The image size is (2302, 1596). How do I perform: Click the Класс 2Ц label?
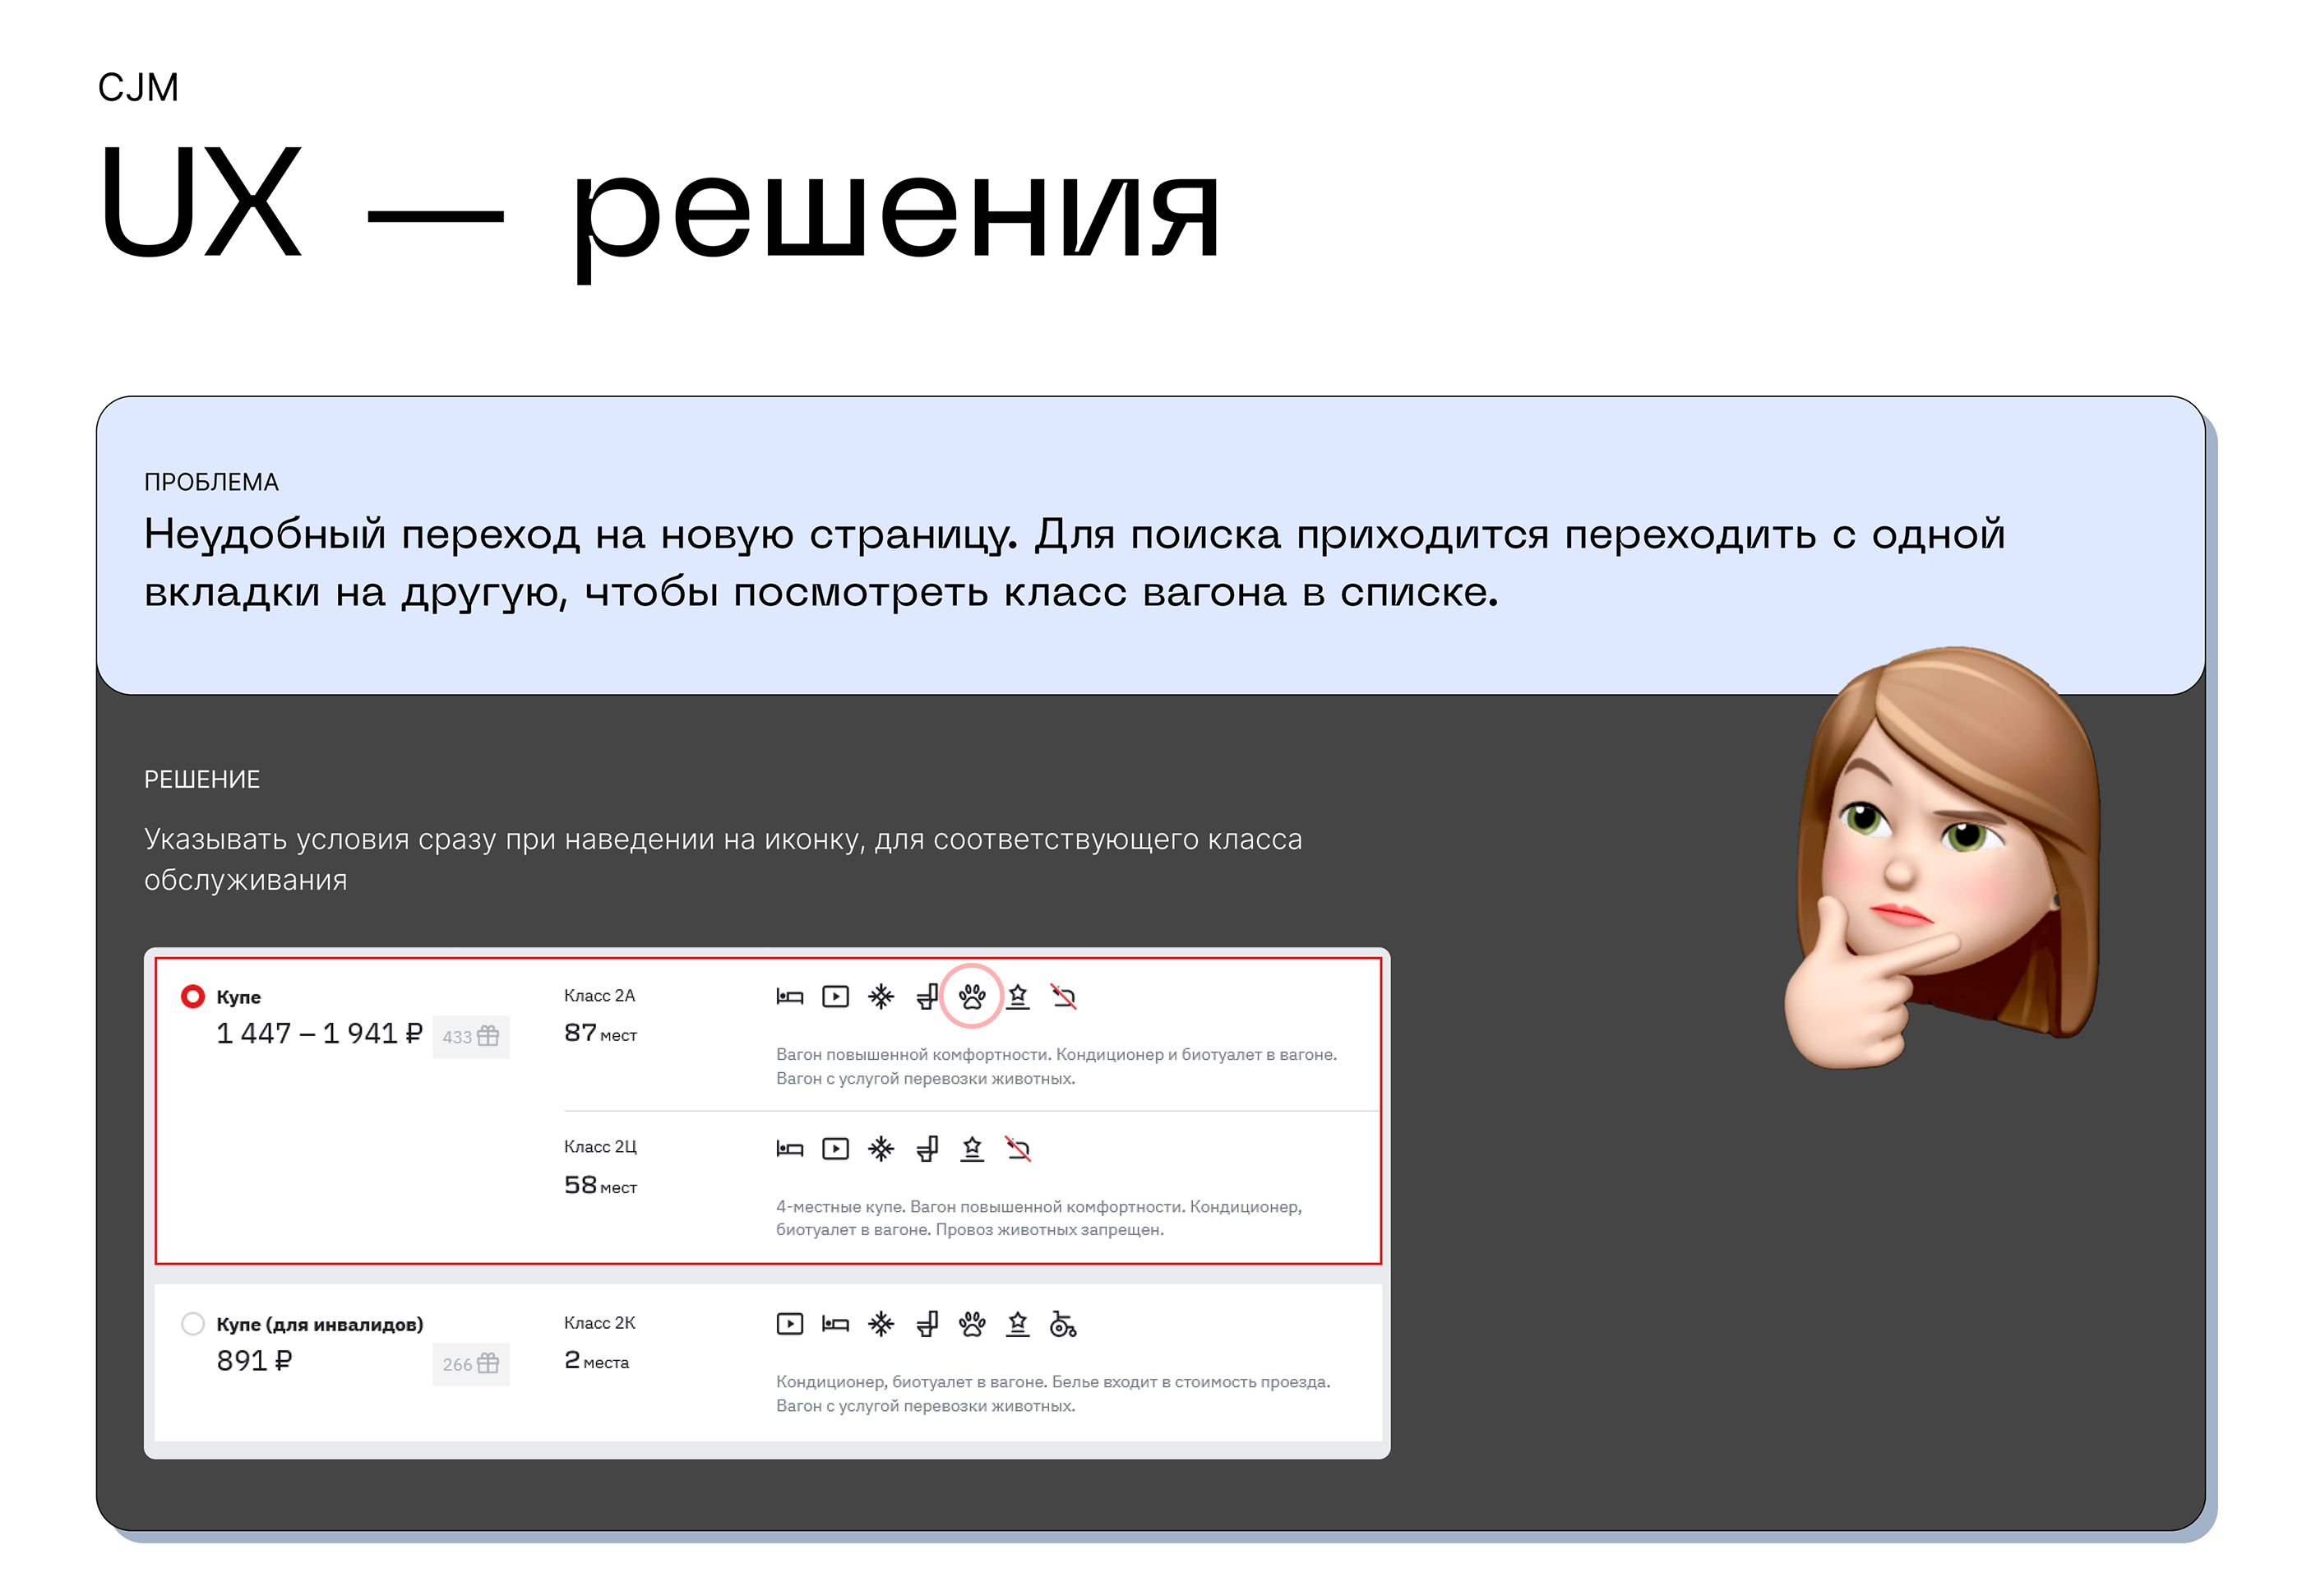pyautogui.click(x=599, y=1146)
